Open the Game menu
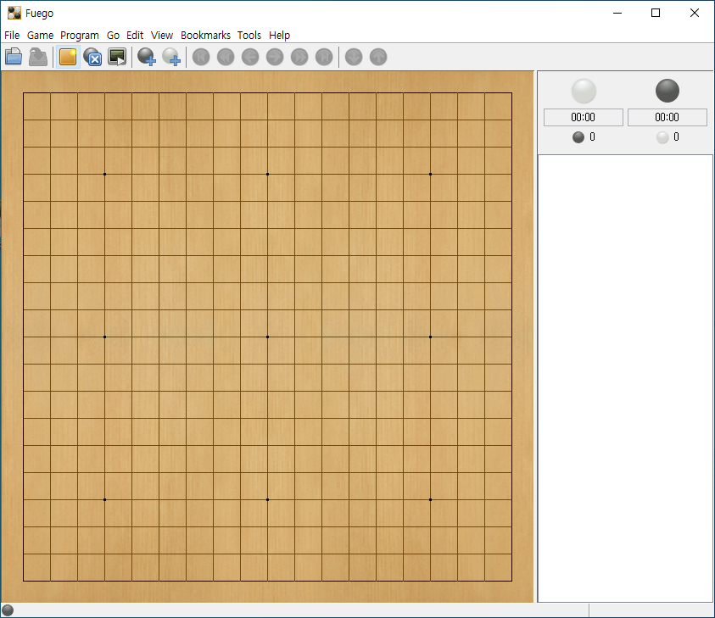This screenshot has height=618, width=715. pyautogui.click(x=40, y=35)
